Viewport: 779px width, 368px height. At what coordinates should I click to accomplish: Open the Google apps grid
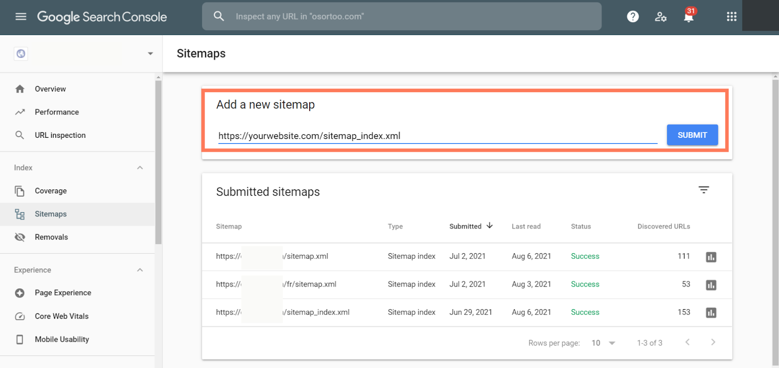pyautogui.click(x=731, y=17)
